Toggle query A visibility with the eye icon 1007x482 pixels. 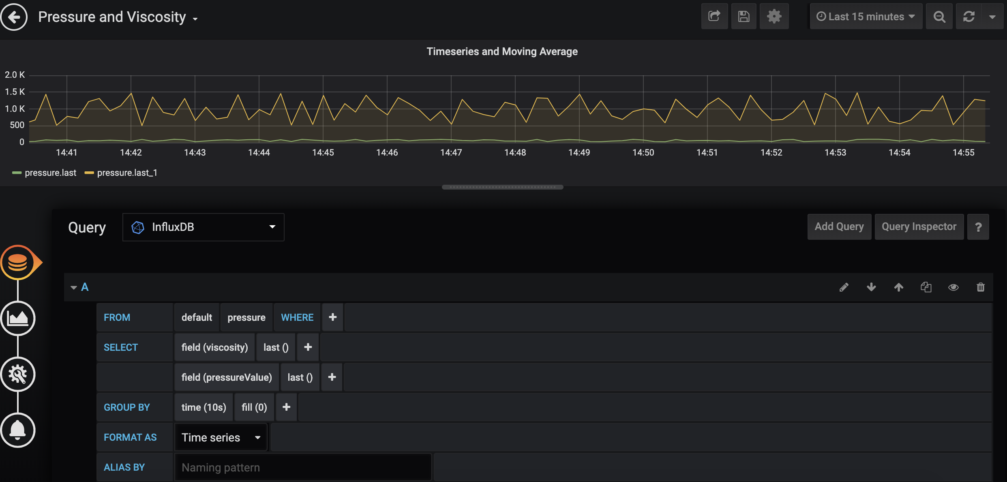(953, 287)
